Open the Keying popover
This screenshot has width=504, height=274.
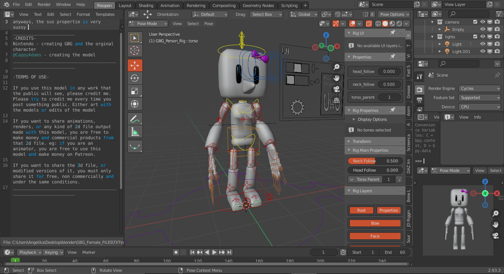[x=54, y=252]
